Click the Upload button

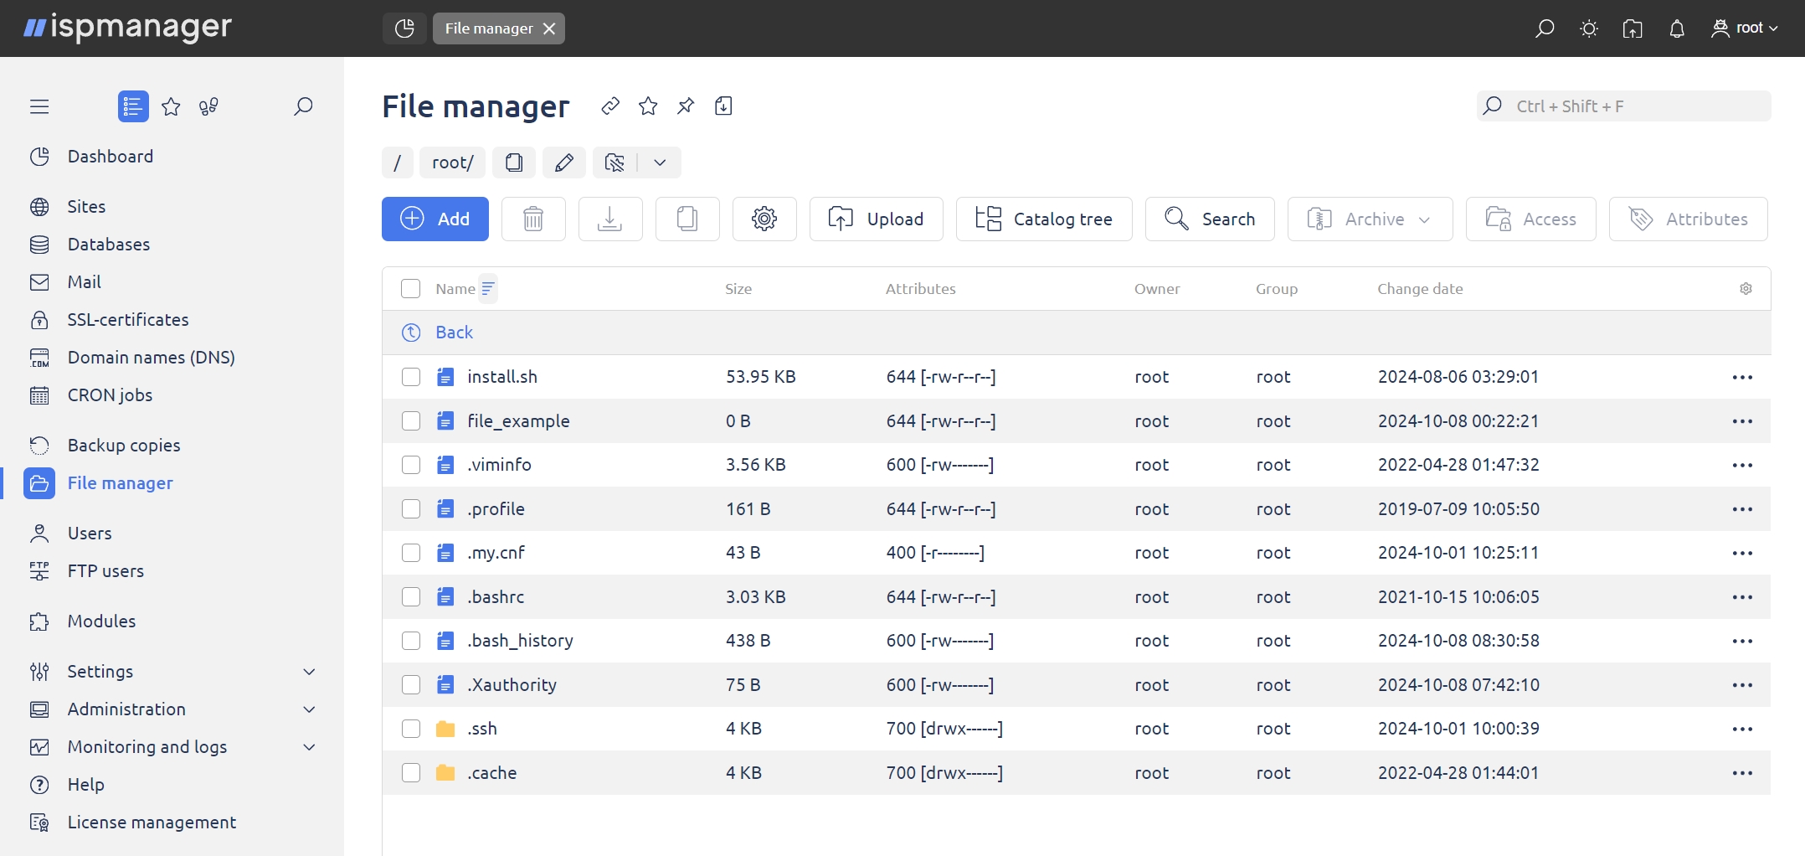[x=877, y=219]
